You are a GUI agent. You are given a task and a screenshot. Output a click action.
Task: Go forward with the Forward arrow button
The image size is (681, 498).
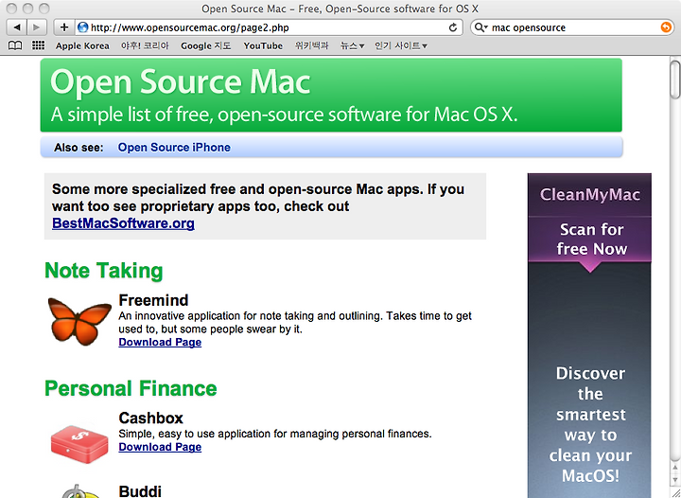pyautogui.click(x=37, y=27)
